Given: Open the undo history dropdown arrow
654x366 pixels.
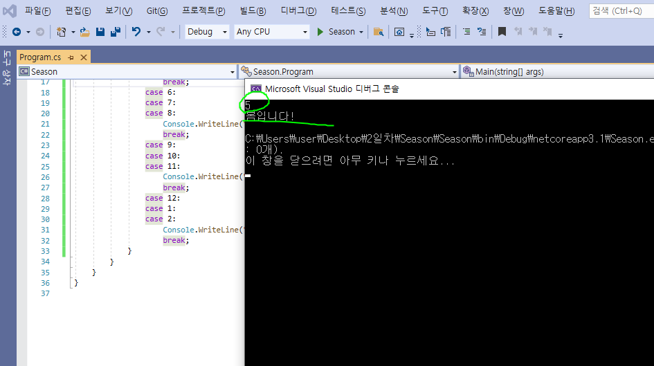Looking at the screenshot, I should point(148,32).
